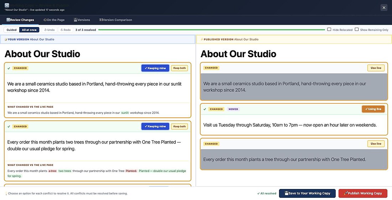Image resolution: width=392 pixels, height=200 pixels.
Task: Click the YOUR VERSION header icon
Action: pos(6,39)
